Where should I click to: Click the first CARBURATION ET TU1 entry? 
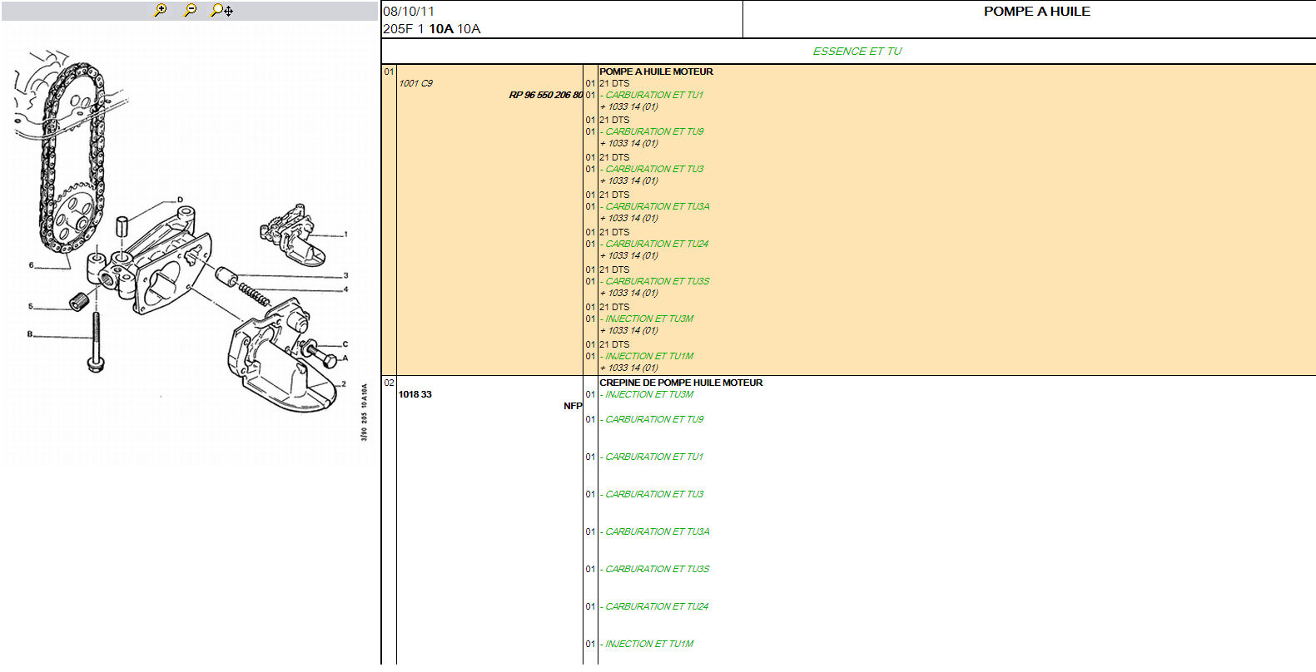click(x=653, y=95)
